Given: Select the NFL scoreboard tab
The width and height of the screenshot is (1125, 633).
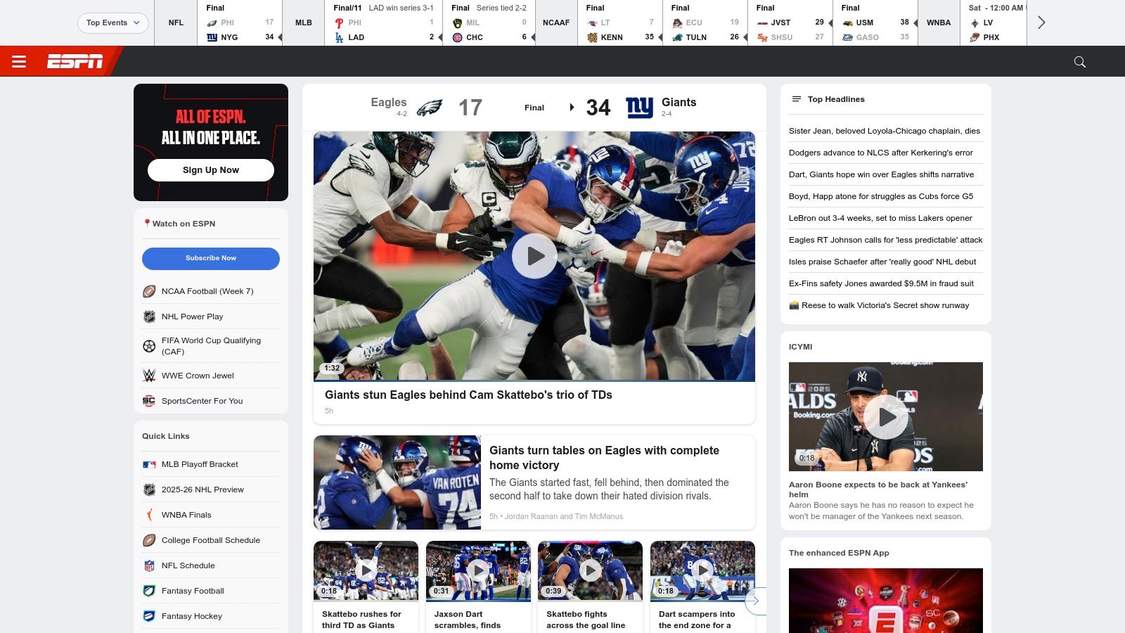Looking at the screenshot, I should pos(176,23).
